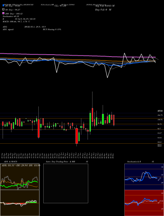Screen dimensions: 164x216
Task: Select the 'Stochastics: 43.13' readout
Action: [x=11, y=16]
